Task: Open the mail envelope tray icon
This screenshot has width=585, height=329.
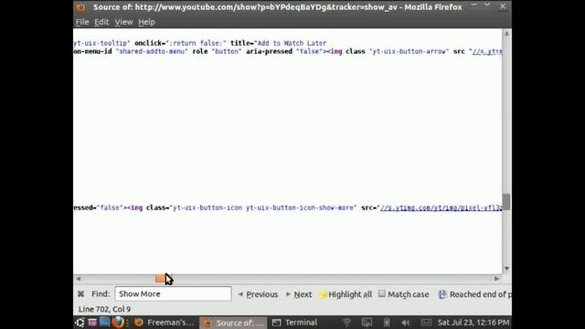Action: (x=426, y=323)
